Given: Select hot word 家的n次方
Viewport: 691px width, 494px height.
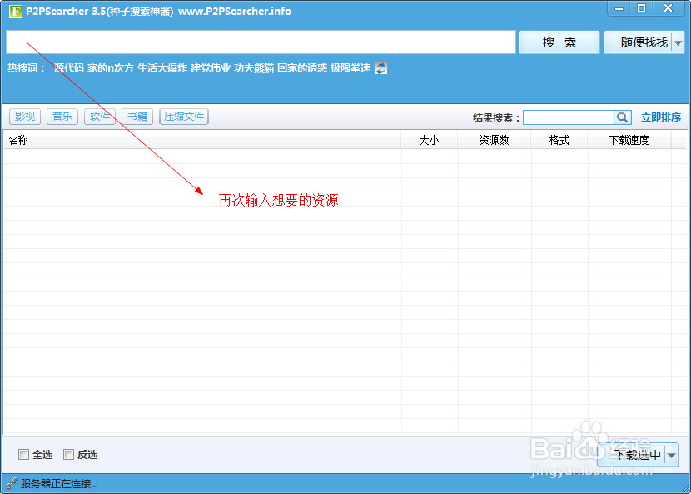Looking at the screenshot, I should click(110, 68).
